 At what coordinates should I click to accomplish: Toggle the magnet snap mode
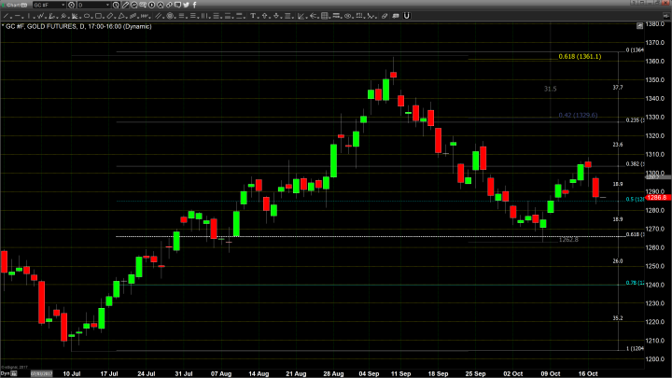tap(407, 16)
